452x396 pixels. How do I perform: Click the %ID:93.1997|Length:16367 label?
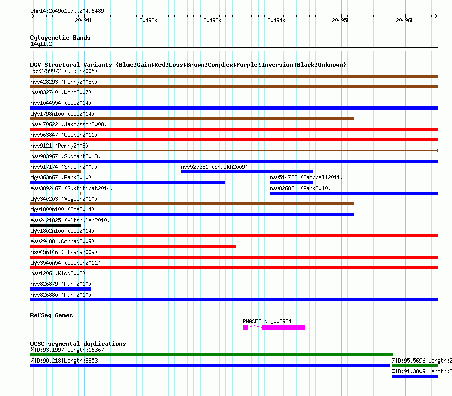67,350
